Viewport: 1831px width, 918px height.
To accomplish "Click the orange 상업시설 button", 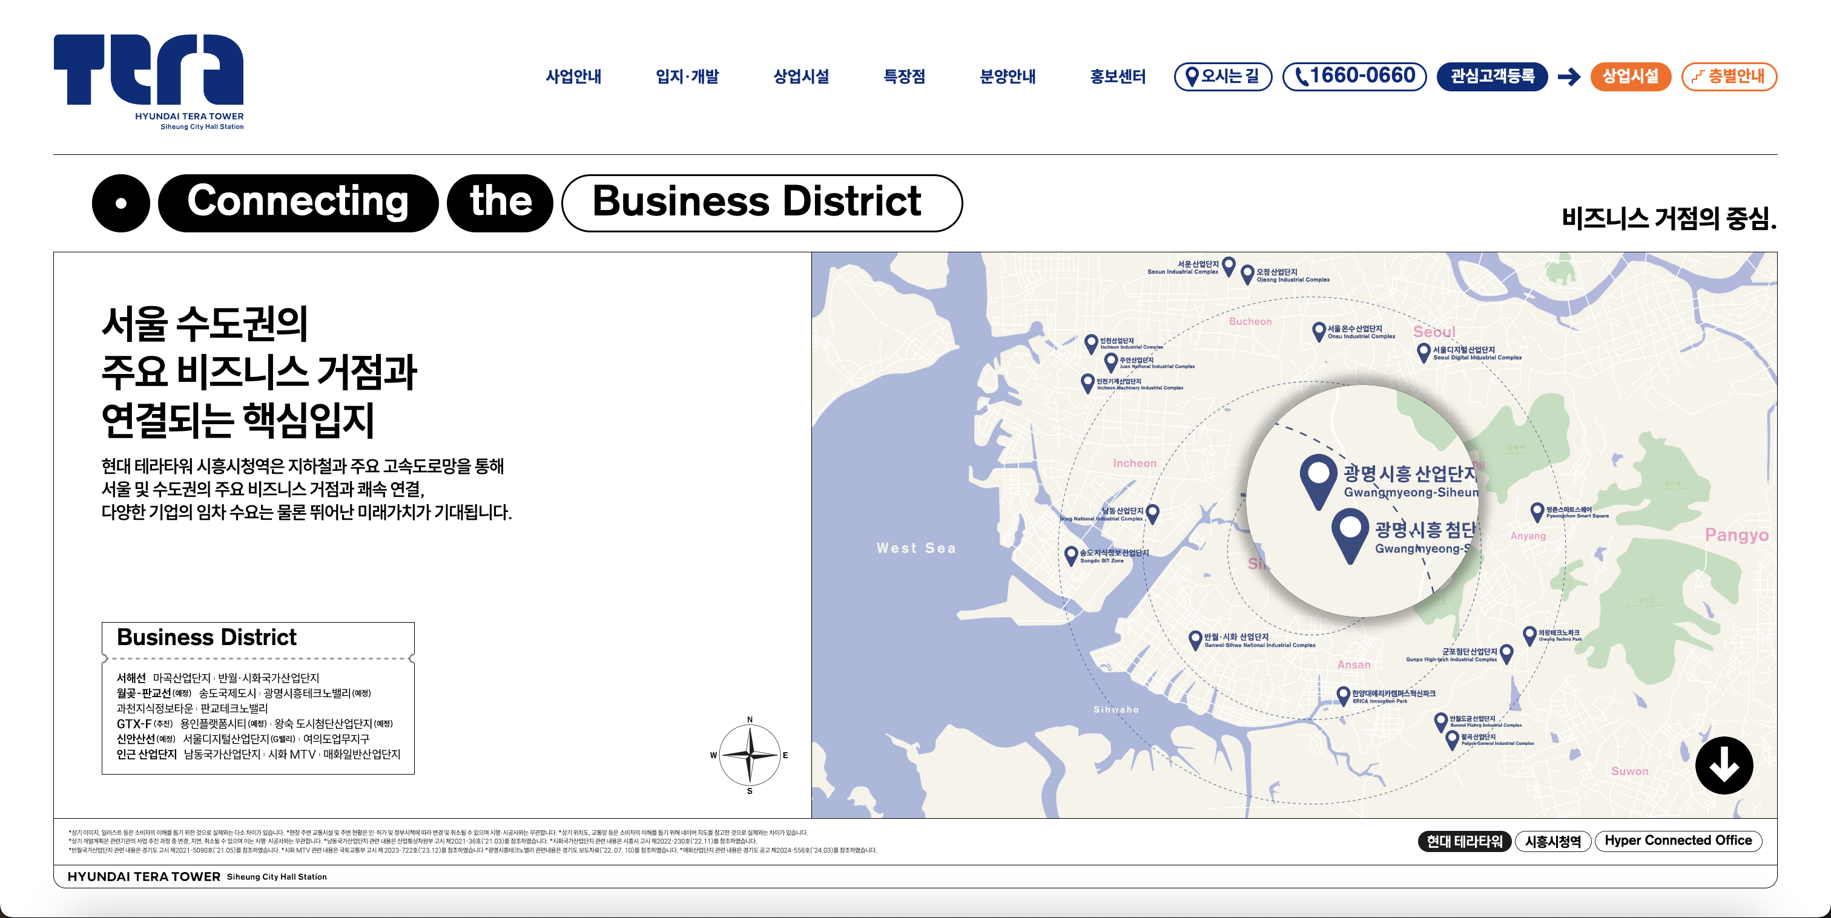I will point(1630,76).
